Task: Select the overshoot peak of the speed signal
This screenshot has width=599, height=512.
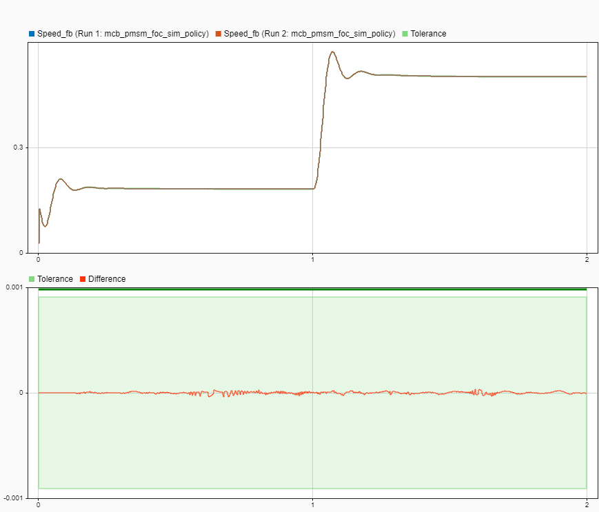Action: [x=332, y=52]
